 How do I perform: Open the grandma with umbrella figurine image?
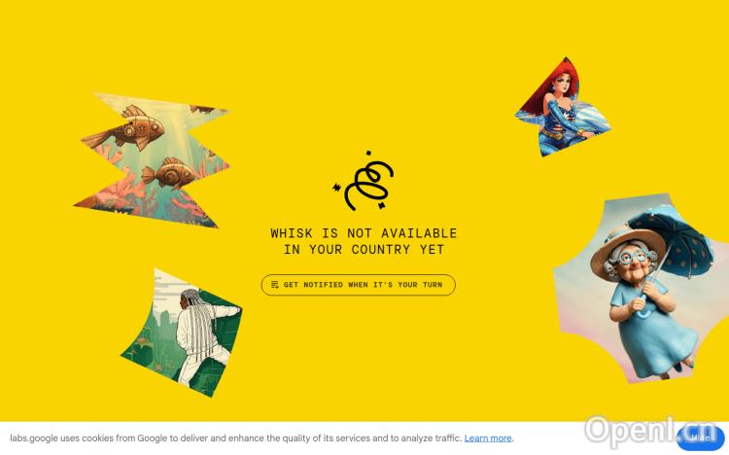642,289
